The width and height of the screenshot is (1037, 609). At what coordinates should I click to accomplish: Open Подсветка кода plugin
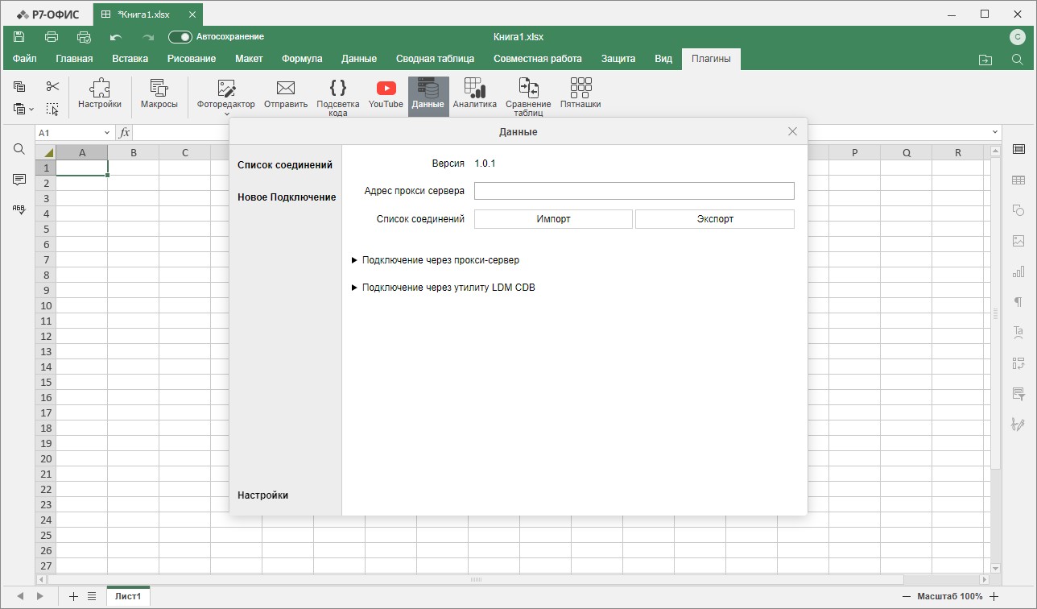(338, 94)
